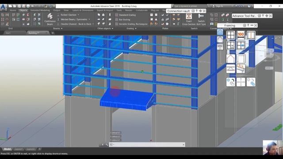The width and height of the screenshot is (283, 159).
Task: Close the Framing palette
Action: click(x=256, y=26)
